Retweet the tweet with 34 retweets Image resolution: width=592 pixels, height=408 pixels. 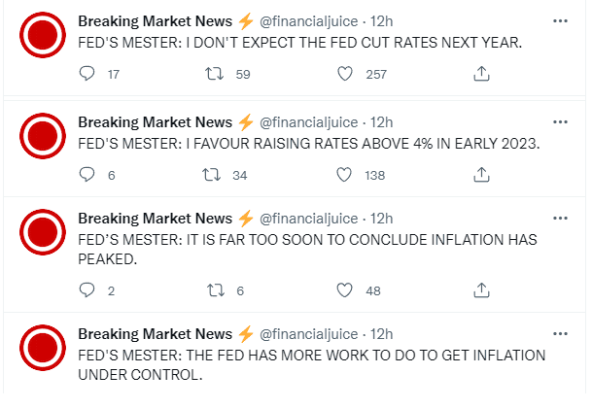pos(211,175)
